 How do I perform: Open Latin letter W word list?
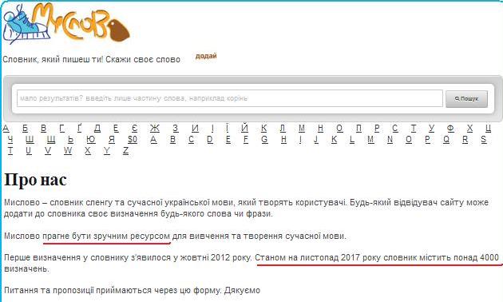(x=68, y=150)
